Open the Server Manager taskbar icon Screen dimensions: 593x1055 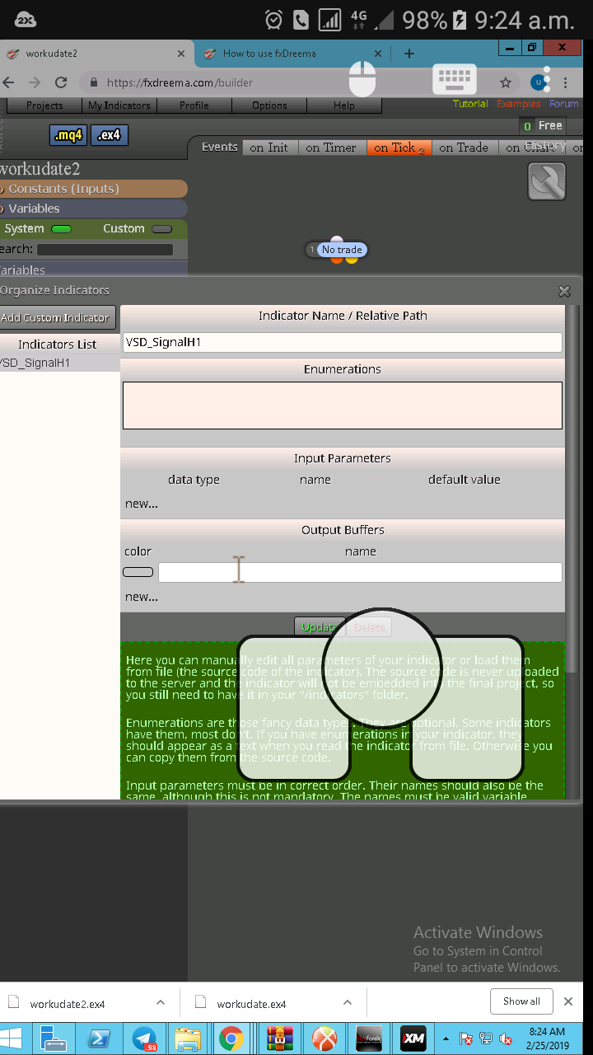[x=54, y=1039]
